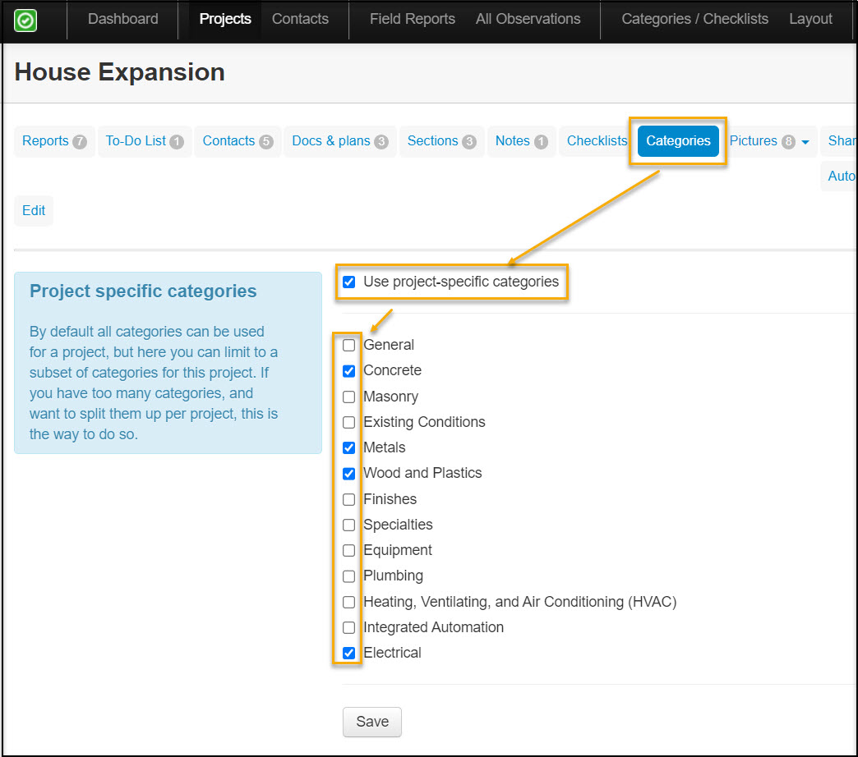Uncheck the Concrete category checkbox
Image resolution: width=858 pixels, height=757 pixels.
[x=349, y=371]
